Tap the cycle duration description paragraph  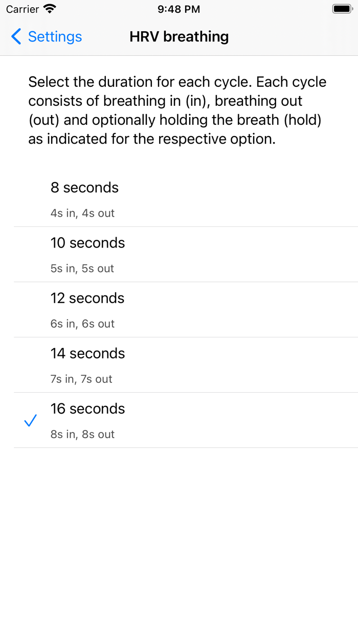pos(177,110)
